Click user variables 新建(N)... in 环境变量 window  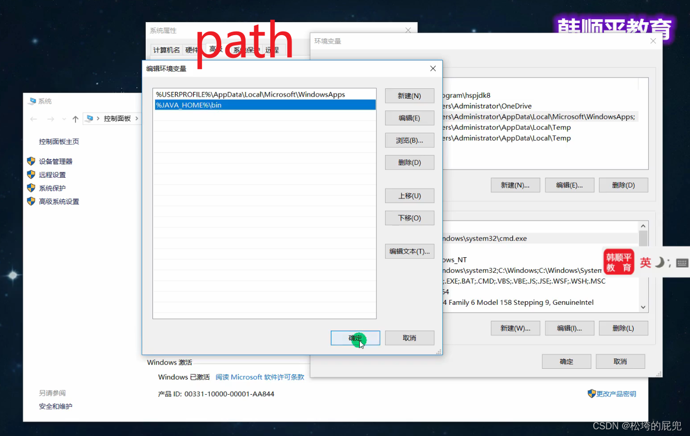[515, 185]
